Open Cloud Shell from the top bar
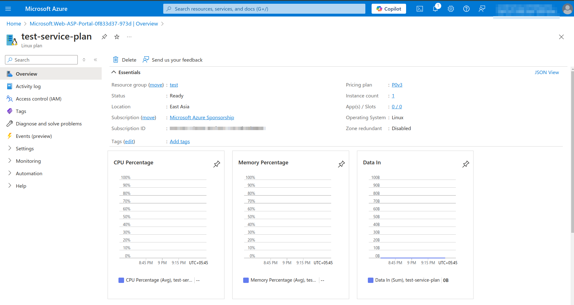574x305 pixels. pos(420,9)
